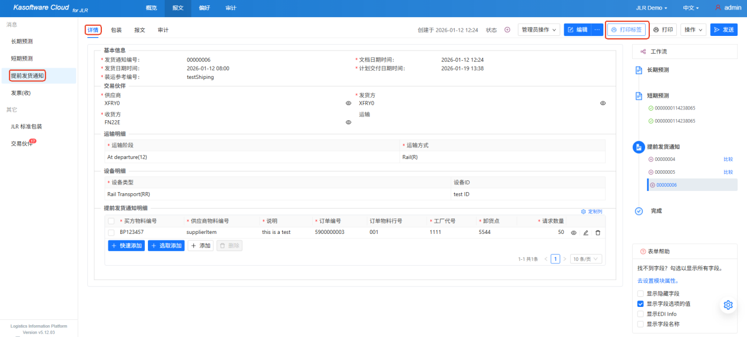The height and width of the screenshot is (337, 747).
Task: Open the floating settings gear icon
Action: coord(728,305)
